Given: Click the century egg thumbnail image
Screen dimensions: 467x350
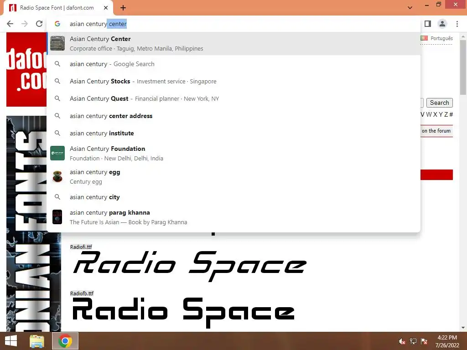Looking at the screenshot, I should pyautogui.click(x=57, y=176).
